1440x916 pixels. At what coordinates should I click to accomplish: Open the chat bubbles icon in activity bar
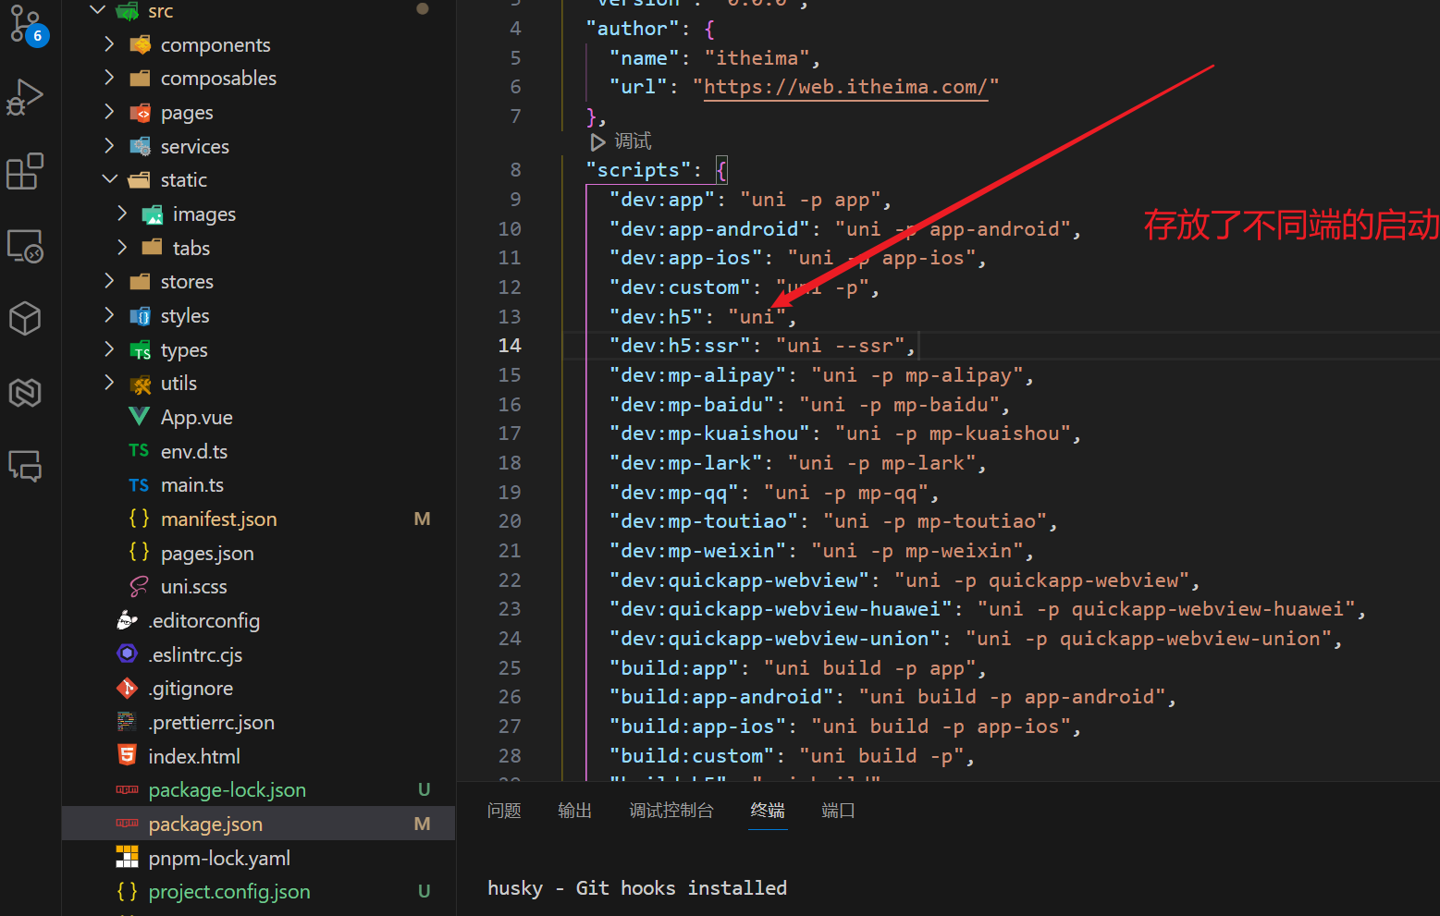click(x=25, y=466)
